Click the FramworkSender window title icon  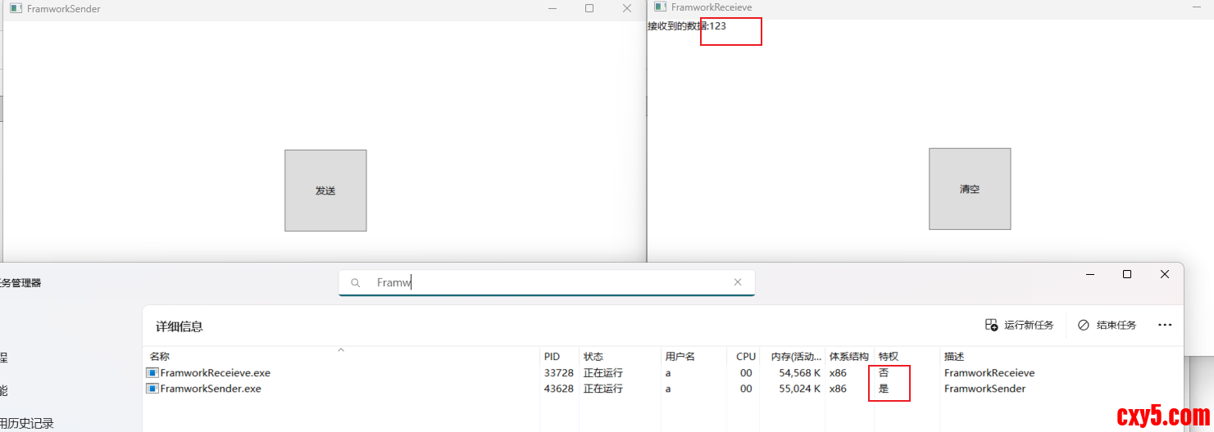click(15, 8)
